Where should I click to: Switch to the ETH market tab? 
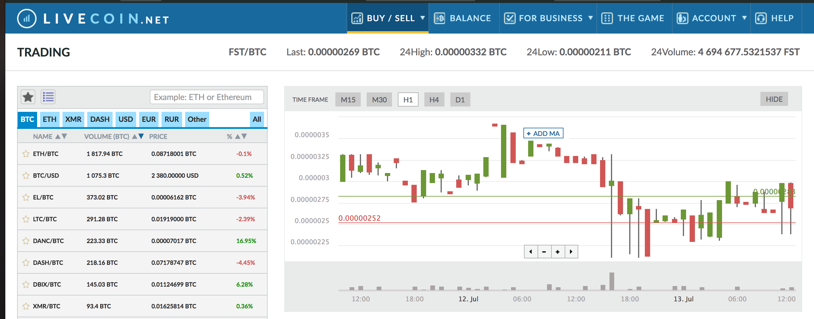coord(49,119)
